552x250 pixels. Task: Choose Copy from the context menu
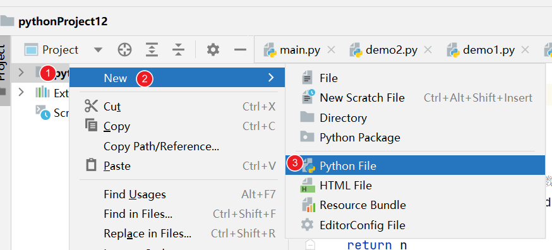tap(177, 126)
